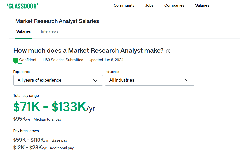The width and height of the screenshot is (240, 158).
Task: Switch to the Interviews tab
Action: point(50,31)
